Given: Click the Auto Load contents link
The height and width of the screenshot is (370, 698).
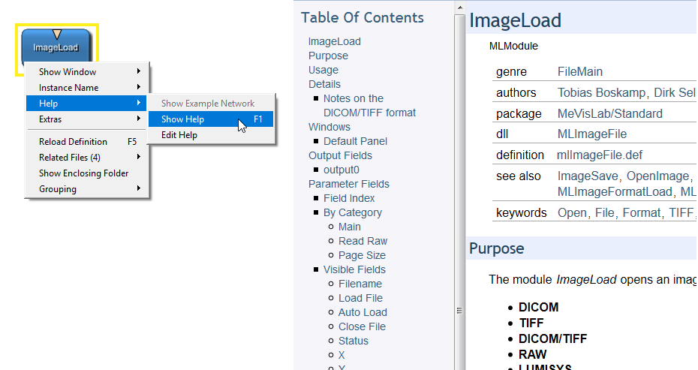Looking at the screenshot, I should coord(363,312).
